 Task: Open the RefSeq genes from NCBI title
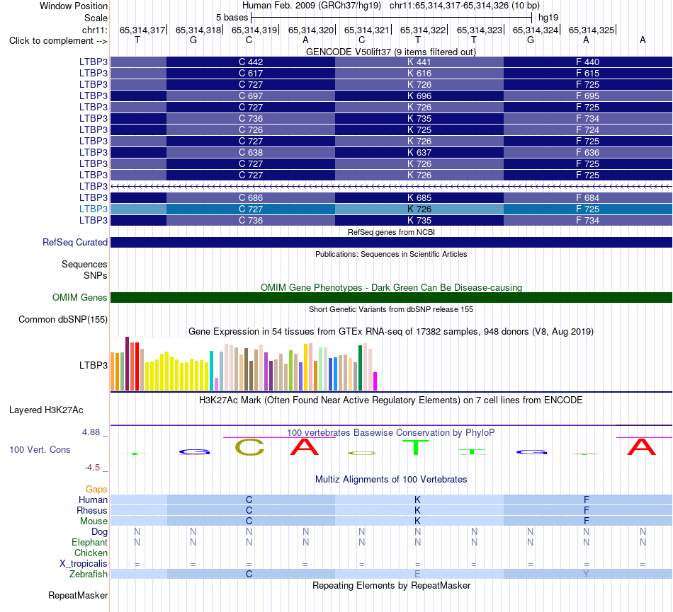pos(391,232)
